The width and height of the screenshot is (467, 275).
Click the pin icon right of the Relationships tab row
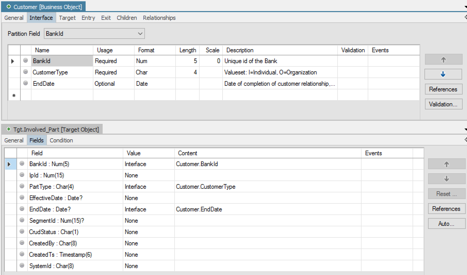tap(465, 17)
